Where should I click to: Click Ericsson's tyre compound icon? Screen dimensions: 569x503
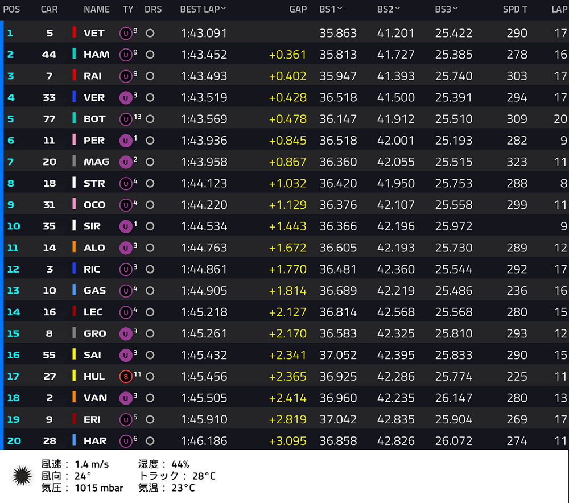pyautogui.click(x=126, y=419)
